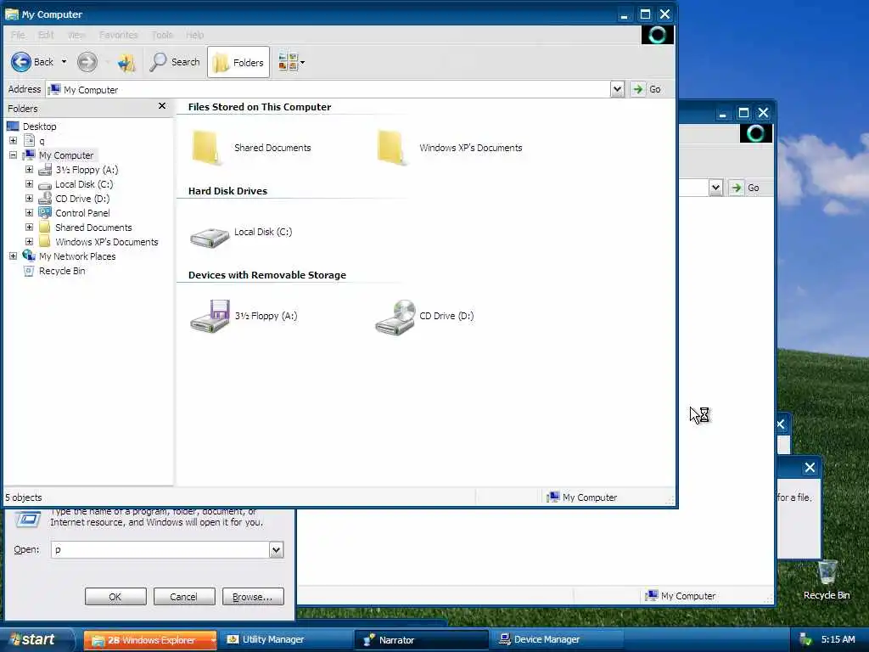Switch to Narrator taskbar button
869x652 pixels.
(x=421, y=640)
